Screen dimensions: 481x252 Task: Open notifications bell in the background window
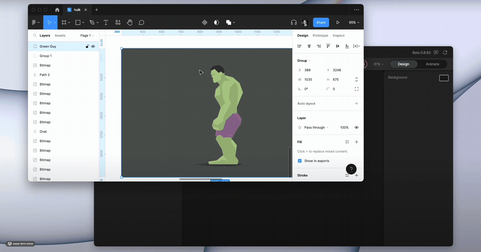[x=445, y=53]
